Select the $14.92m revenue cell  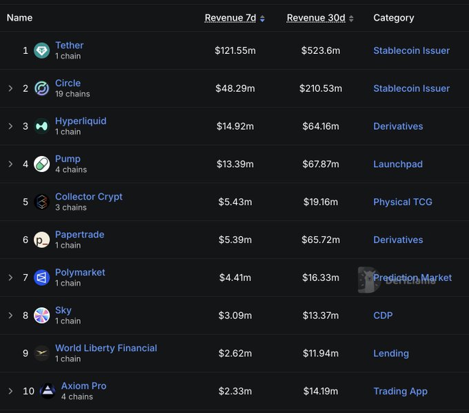pyautogui.click(x=235, y=126)
